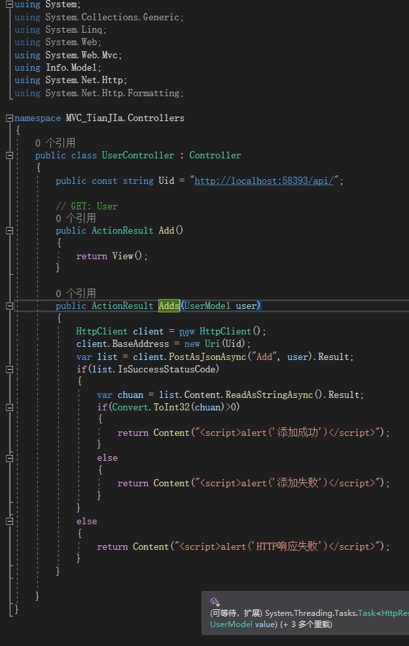Click the + 3 多个重载 overload text

click(x=306, y=624)
